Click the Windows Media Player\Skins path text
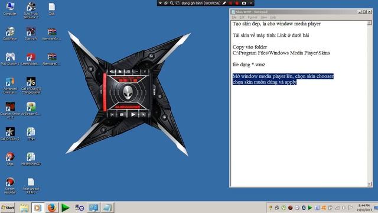 click(281, 53)
